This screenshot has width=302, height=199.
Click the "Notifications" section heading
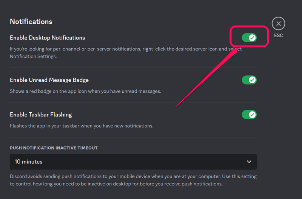coord(31,21)
